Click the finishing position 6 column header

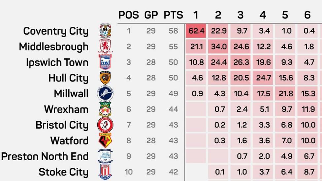tap(307, 15)
